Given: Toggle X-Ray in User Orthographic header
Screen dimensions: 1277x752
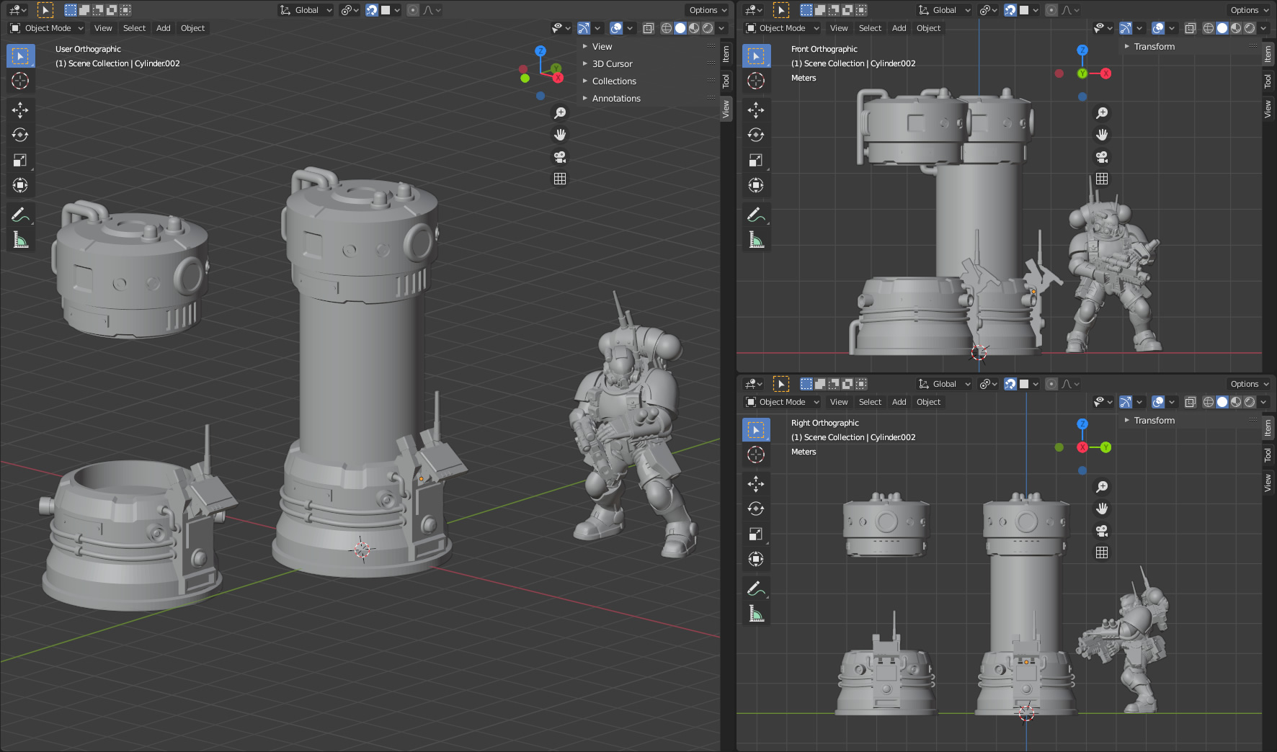Looking at the screenshot, I should click(648, 28).
